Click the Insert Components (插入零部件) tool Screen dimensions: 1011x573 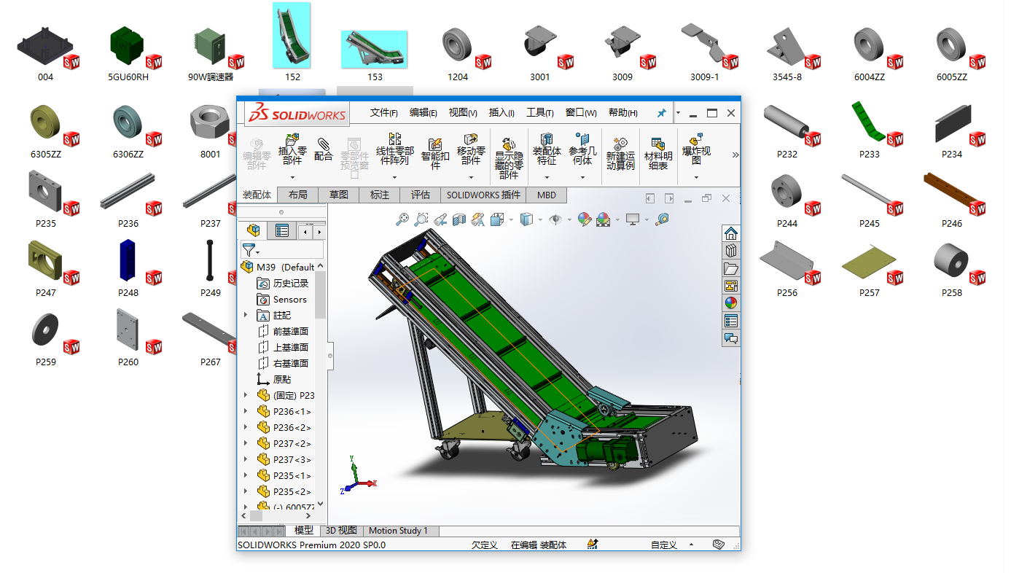(x=292, y=149)
